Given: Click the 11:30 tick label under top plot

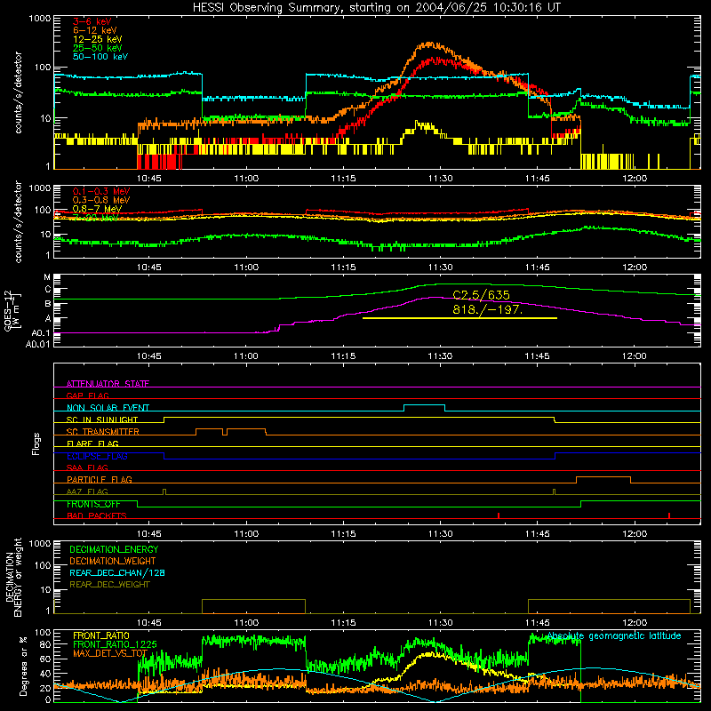Looking at the screenshot, I should point(440,179).
